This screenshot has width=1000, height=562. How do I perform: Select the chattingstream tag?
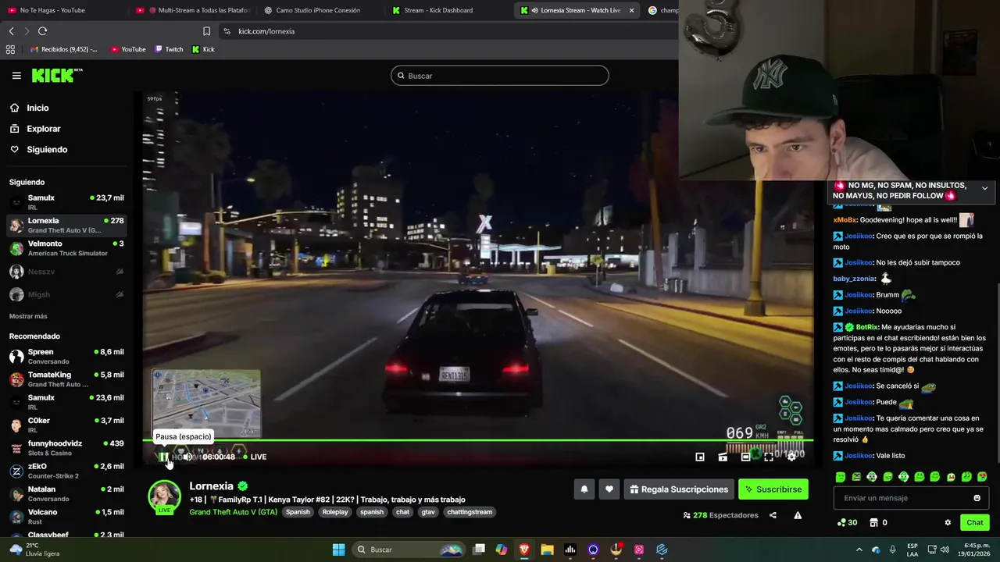tap(470, 512)
